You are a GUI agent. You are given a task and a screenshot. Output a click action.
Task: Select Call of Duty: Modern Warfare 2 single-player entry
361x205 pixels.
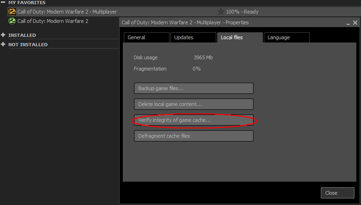[53, 21]
